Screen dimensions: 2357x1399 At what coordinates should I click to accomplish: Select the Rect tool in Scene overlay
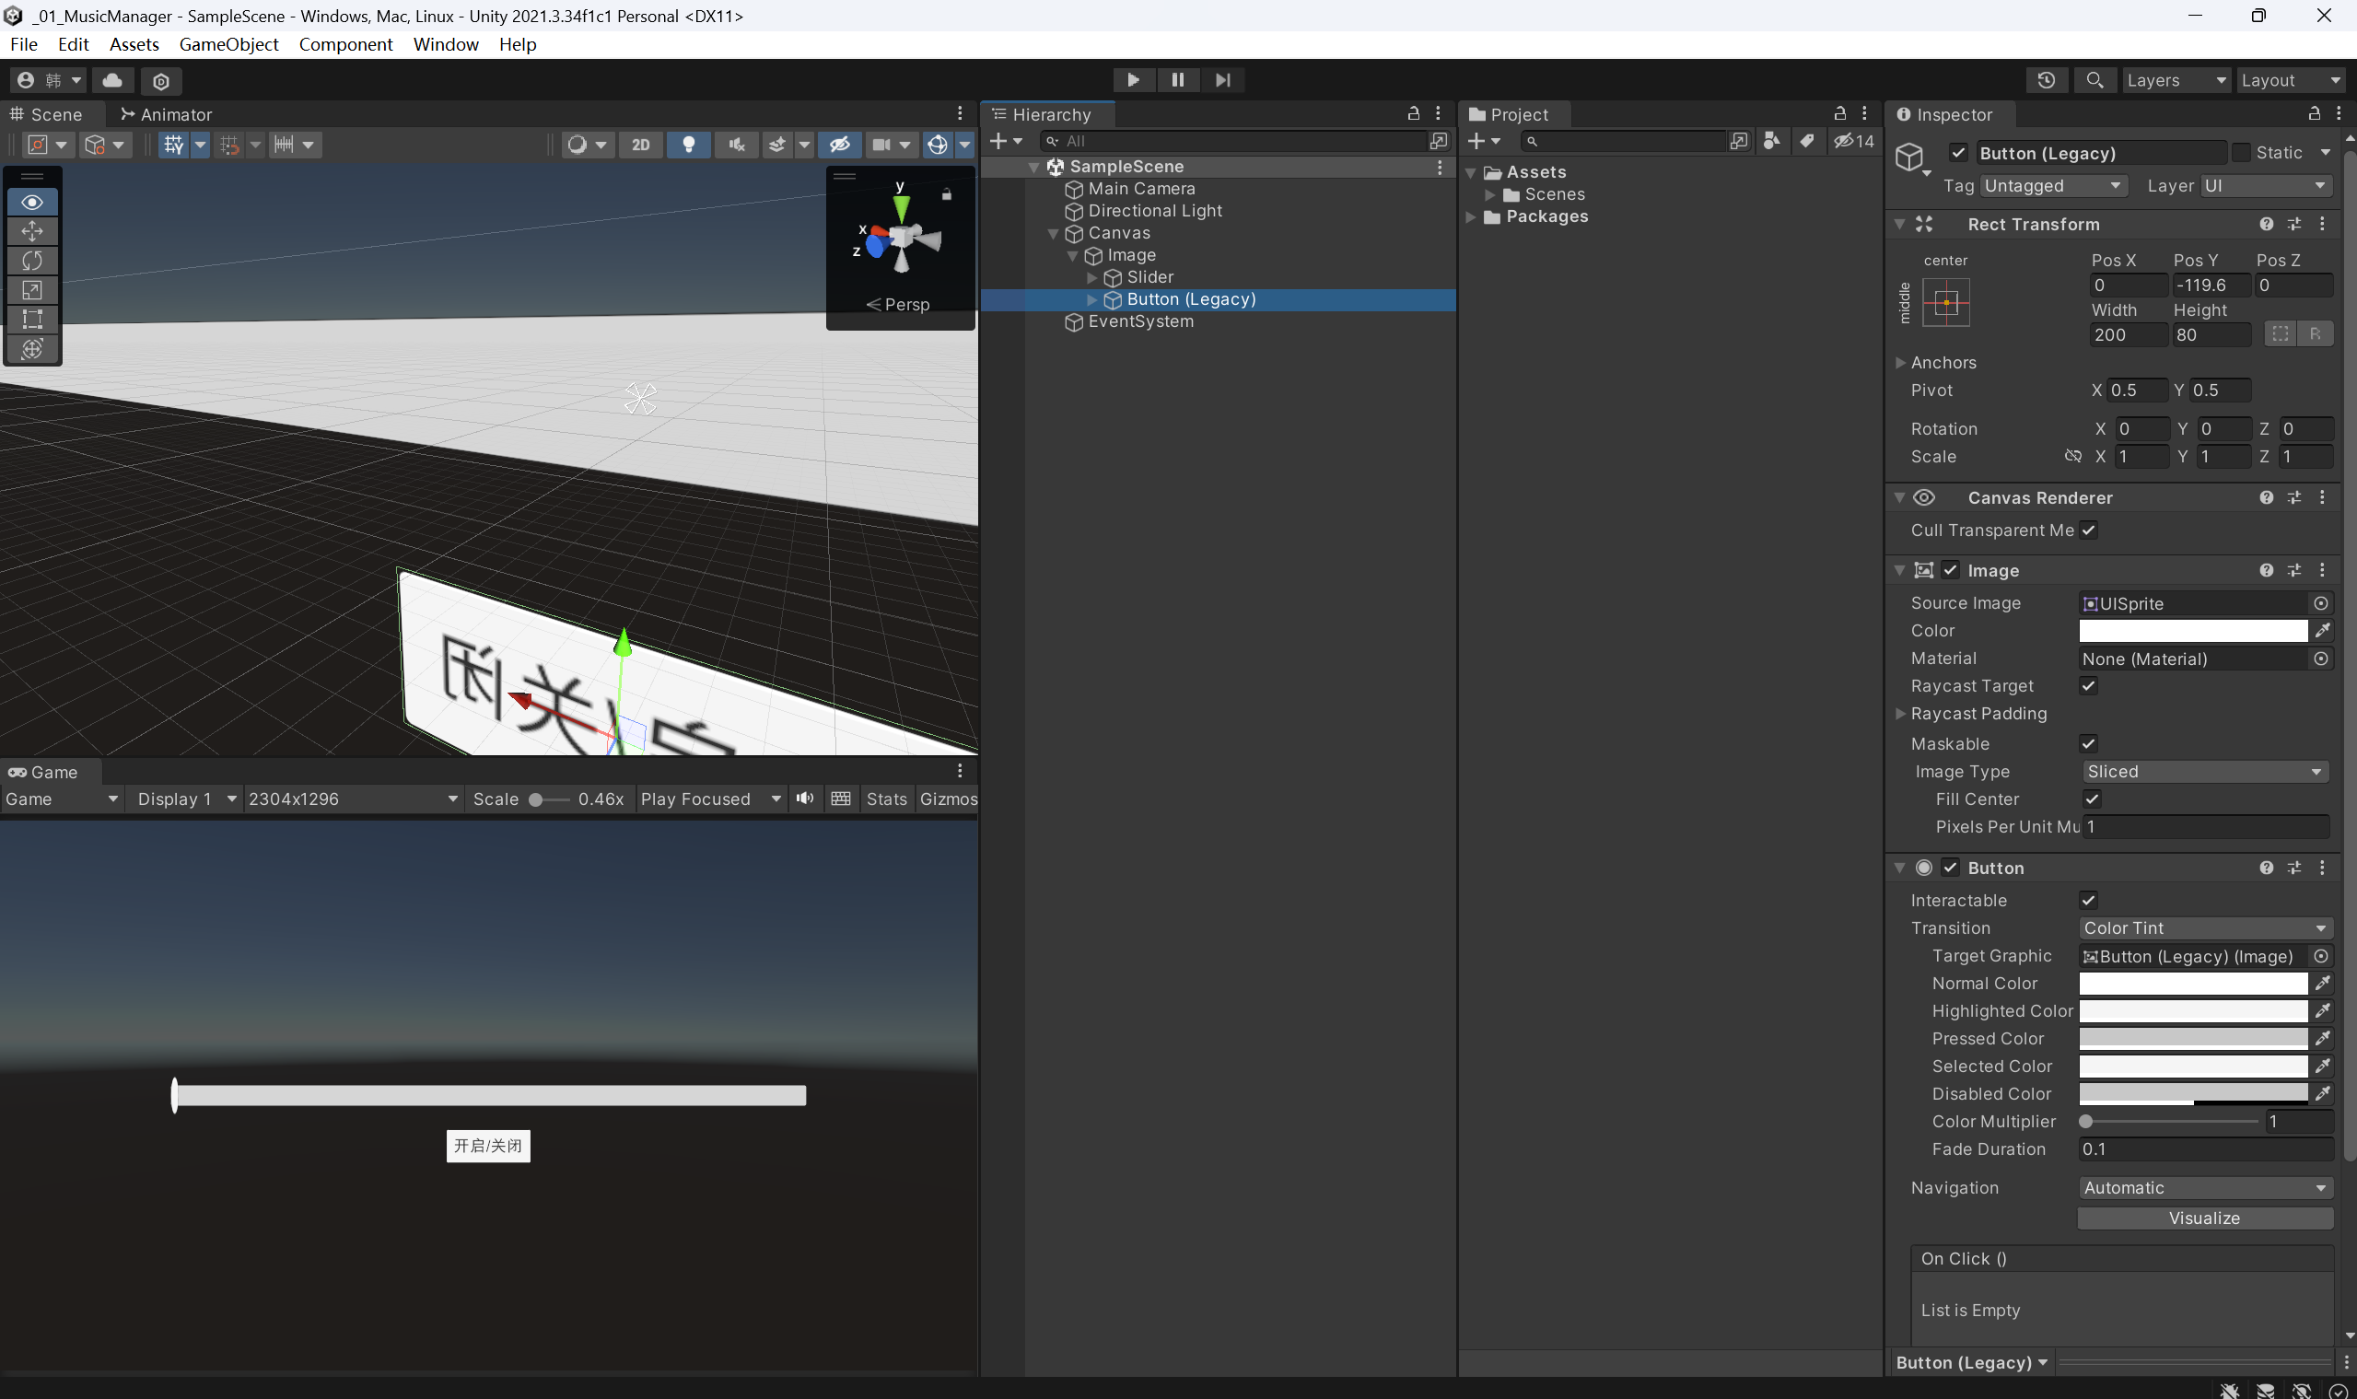(32, 319)
